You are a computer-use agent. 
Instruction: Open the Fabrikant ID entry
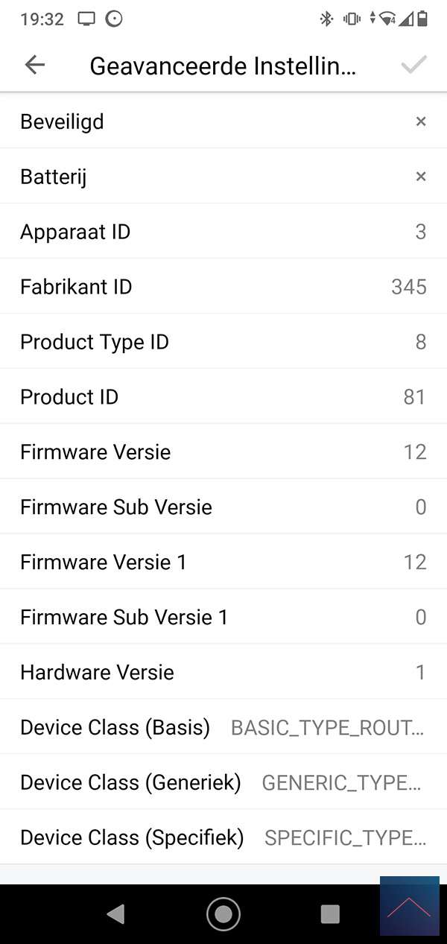coord(223,287)
